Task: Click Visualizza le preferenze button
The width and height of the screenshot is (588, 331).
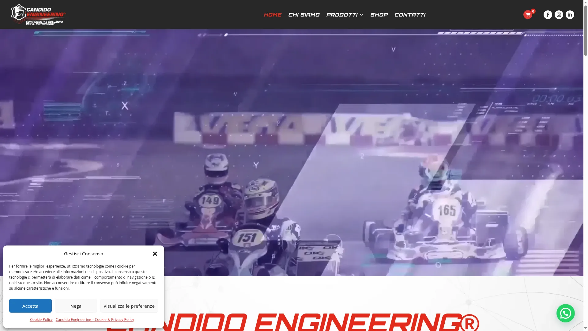Action: point(129,306)
